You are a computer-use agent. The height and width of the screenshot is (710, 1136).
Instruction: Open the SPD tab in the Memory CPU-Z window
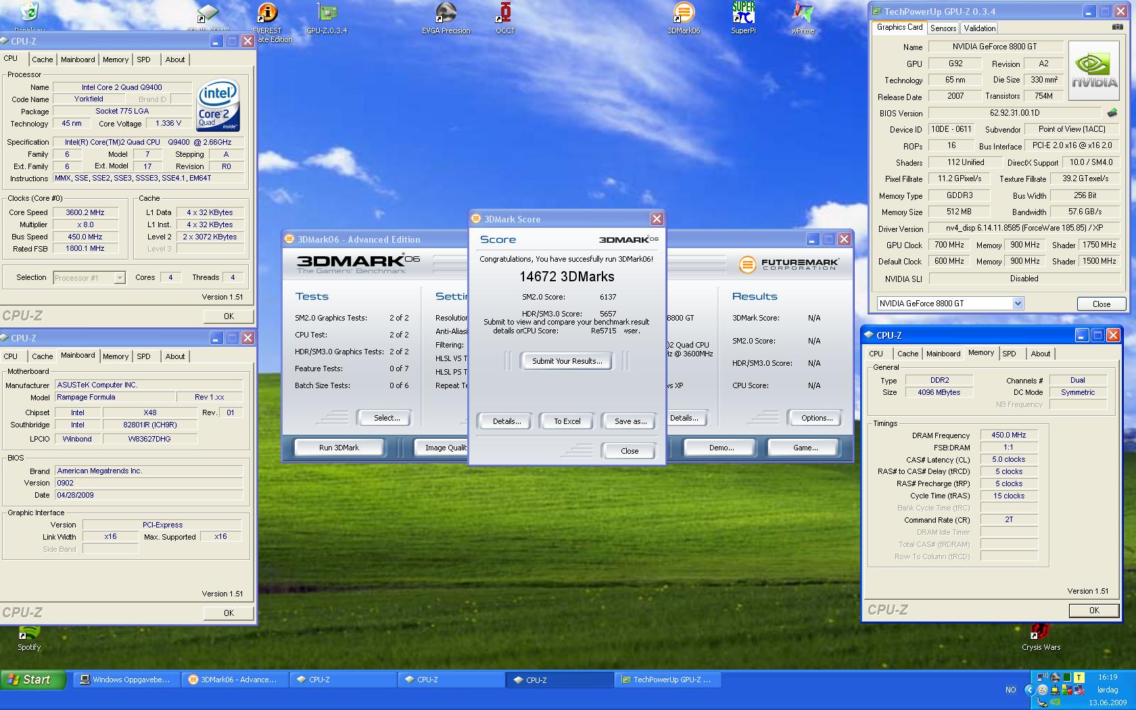pyautogui.click(x=1009, y=354)
